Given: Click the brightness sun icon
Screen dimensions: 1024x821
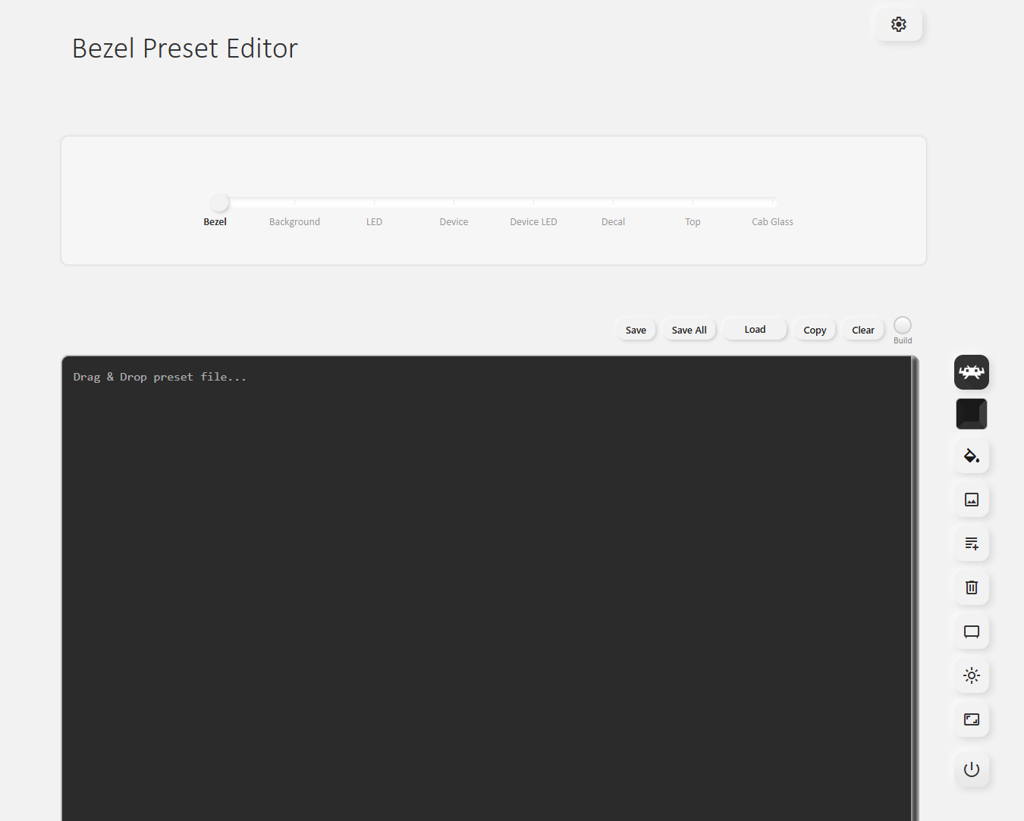Looking at the screenshot, I should 971,675.
